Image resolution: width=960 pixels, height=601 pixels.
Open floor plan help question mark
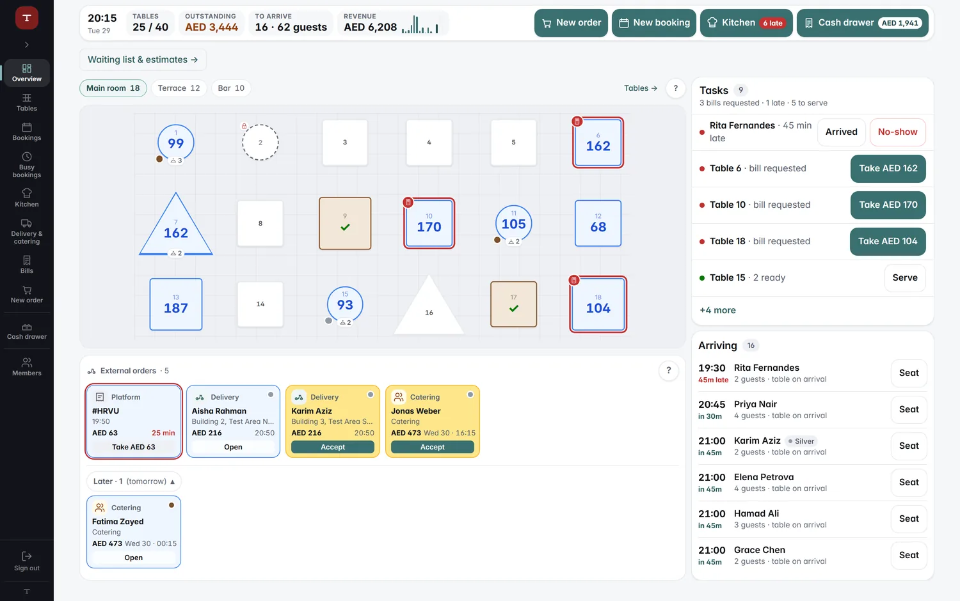(675, 88)
